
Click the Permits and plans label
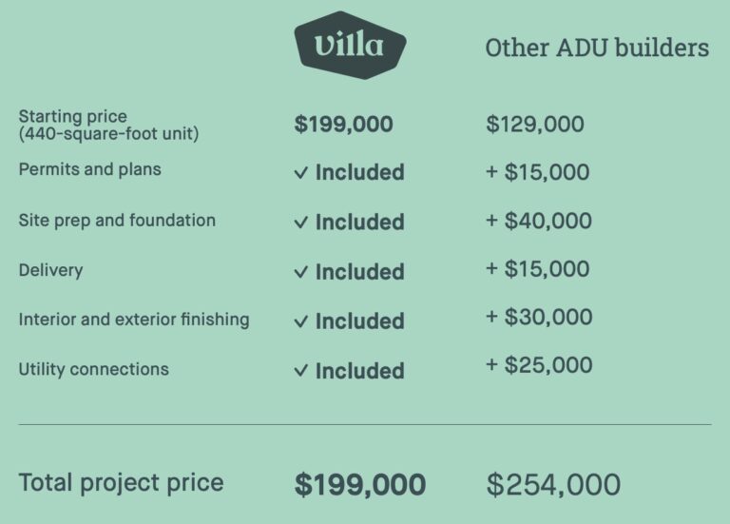coord(90,169)
